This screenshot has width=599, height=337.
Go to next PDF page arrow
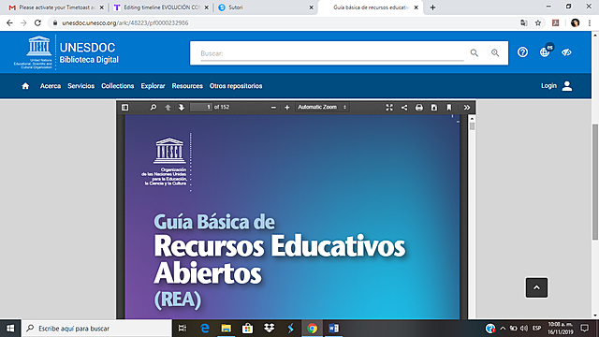pos(182,108)
